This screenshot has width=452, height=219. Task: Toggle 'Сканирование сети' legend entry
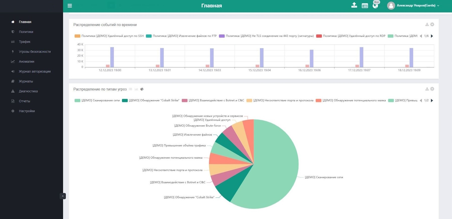coord(97,100)
